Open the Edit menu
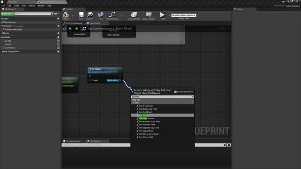Viewport: 301px width, 169px height. 9,6
